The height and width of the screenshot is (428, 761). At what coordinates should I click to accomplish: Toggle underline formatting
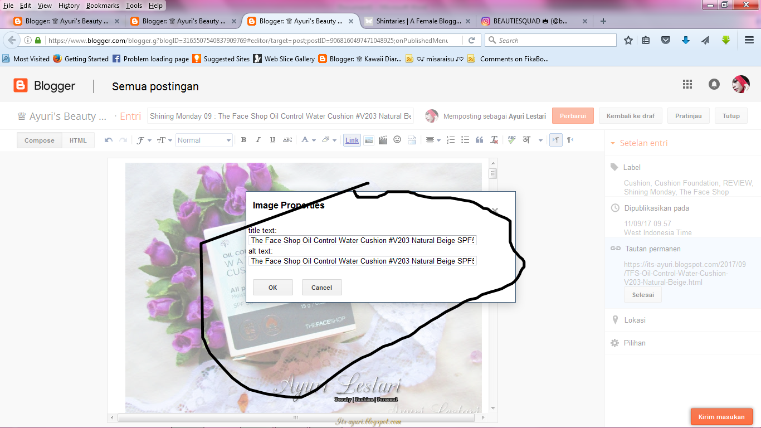coord(272,140)
